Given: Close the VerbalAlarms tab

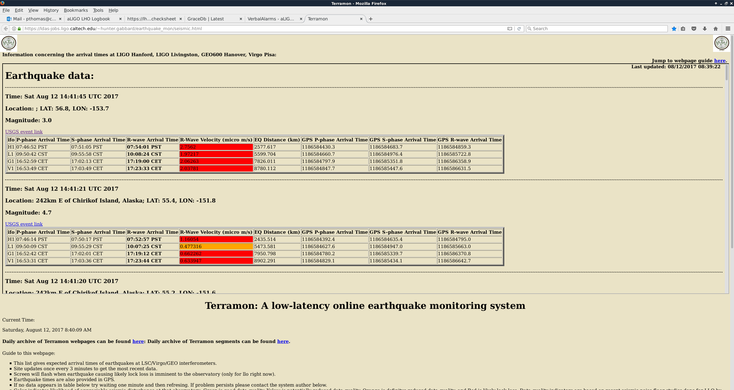Looking at the screenshot, I should [301, 19].
